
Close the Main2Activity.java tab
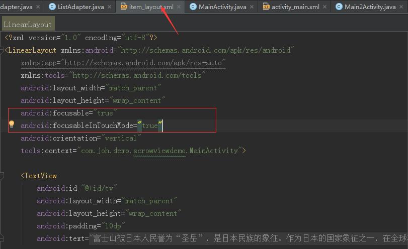pyautogui.click(x=401, y=7)
